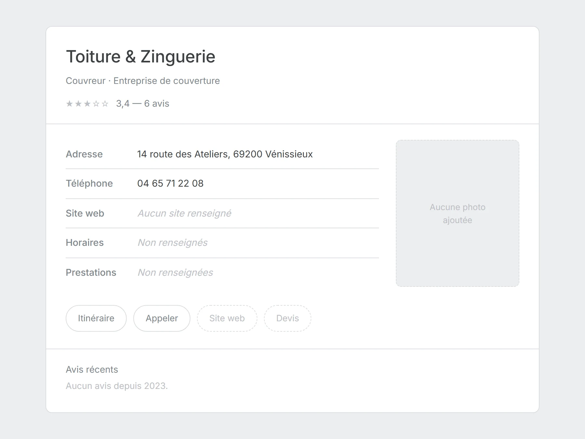Click the address 14 route des Ateliers

[x=225, y=154]
